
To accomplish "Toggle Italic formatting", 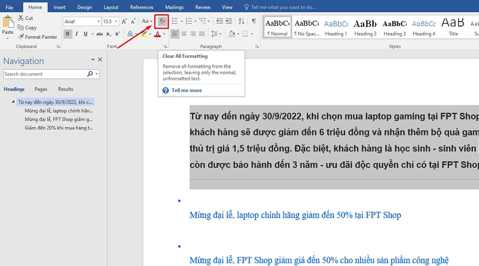I will pyautogui.click(x=76, y=34).
